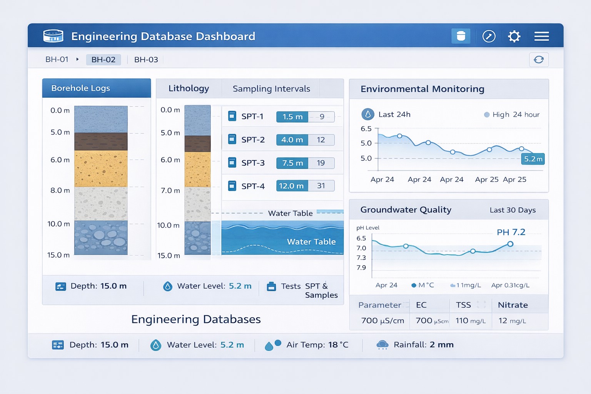Select the Sampling Intervals tab

271,88
